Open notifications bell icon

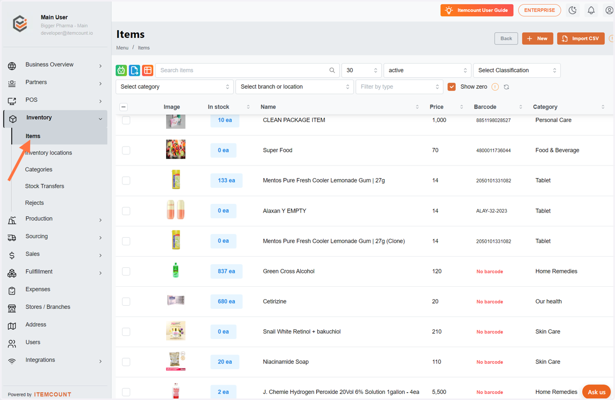click(x=591, y=10)
